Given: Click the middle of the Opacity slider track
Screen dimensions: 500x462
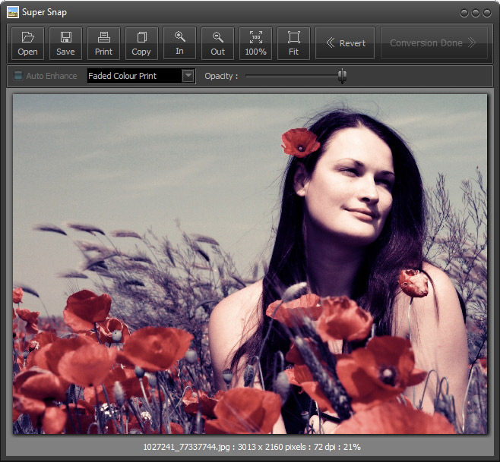Looking at the screenshot, I should 295,76.
